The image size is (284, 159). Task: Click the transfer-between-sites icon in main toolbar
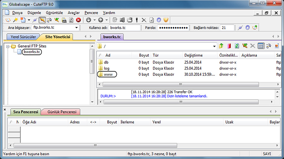click(x=49, y=20)
